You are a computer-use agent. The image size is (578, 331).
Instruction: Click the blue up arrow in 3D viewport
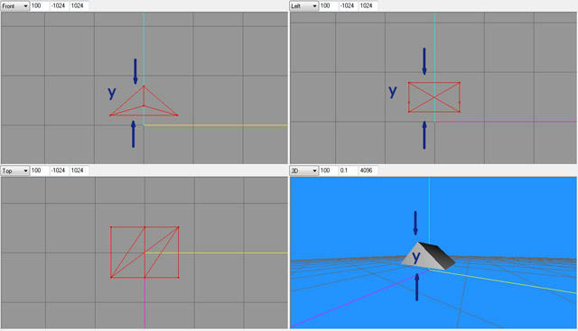click(x=417, y=287)
